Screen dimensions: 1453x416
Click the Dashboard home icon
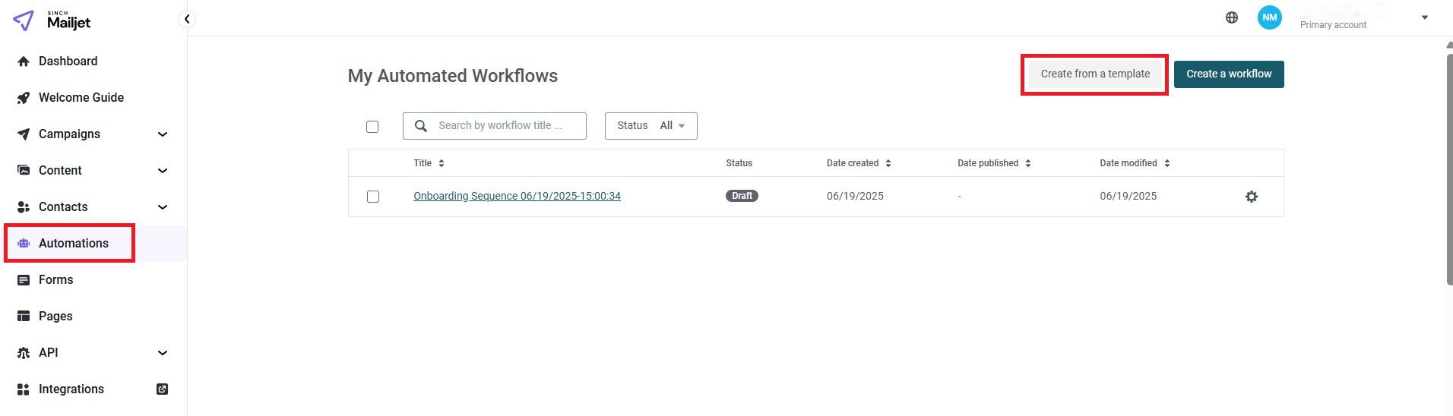click(24, 61)
